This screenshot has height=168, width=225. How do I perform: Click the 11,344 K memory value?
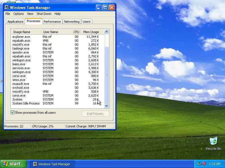[x=93, y=37]
